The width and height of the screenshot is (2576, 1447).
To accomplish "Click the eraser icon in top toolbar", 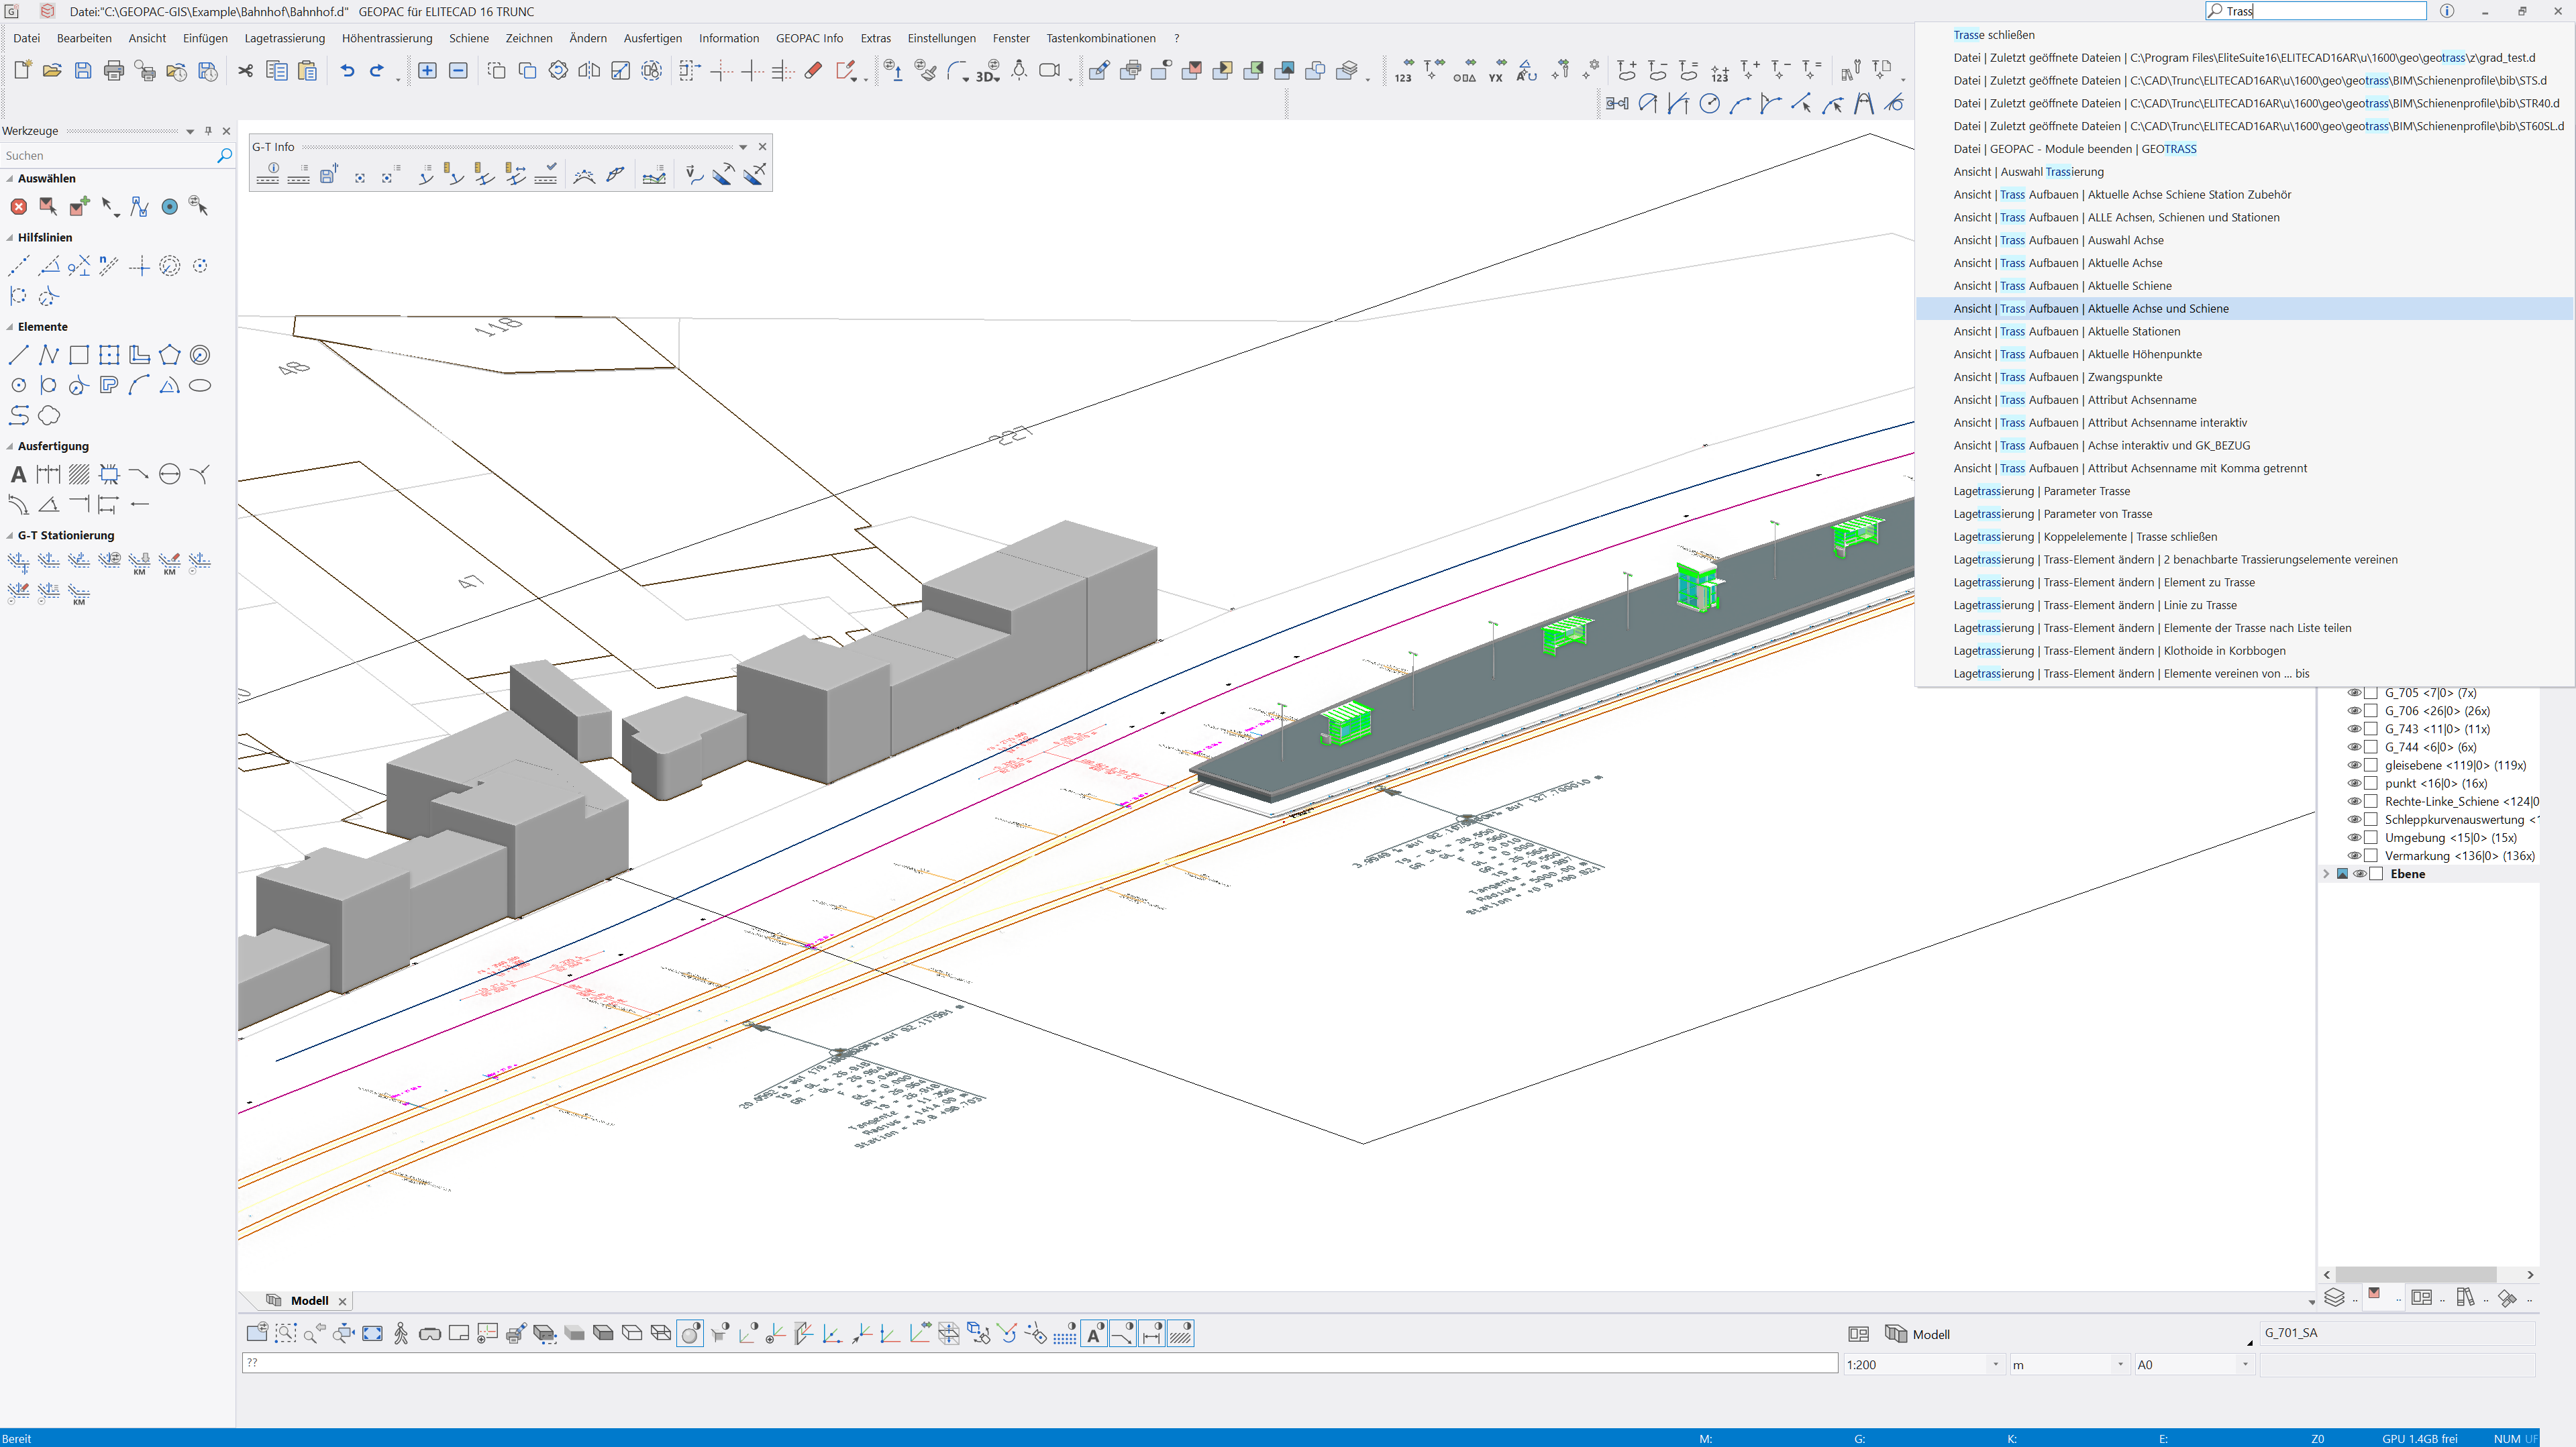I will [813, 71].
